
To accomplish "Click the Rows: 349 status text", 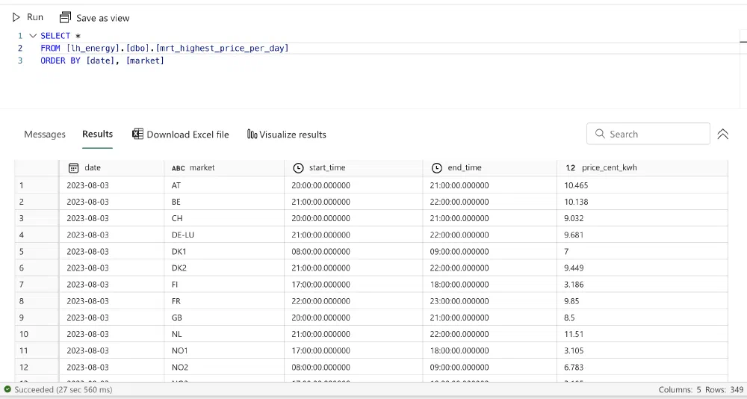I will [x=724, y=390].
